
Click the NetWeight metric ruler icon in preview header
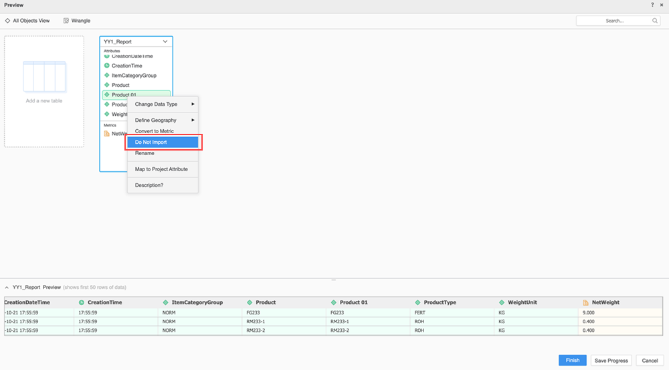tap(585, 302)
